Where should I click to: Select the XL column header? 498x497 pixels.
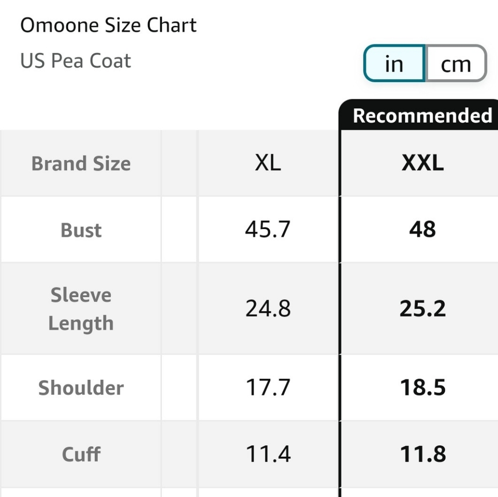pos(268,163)
